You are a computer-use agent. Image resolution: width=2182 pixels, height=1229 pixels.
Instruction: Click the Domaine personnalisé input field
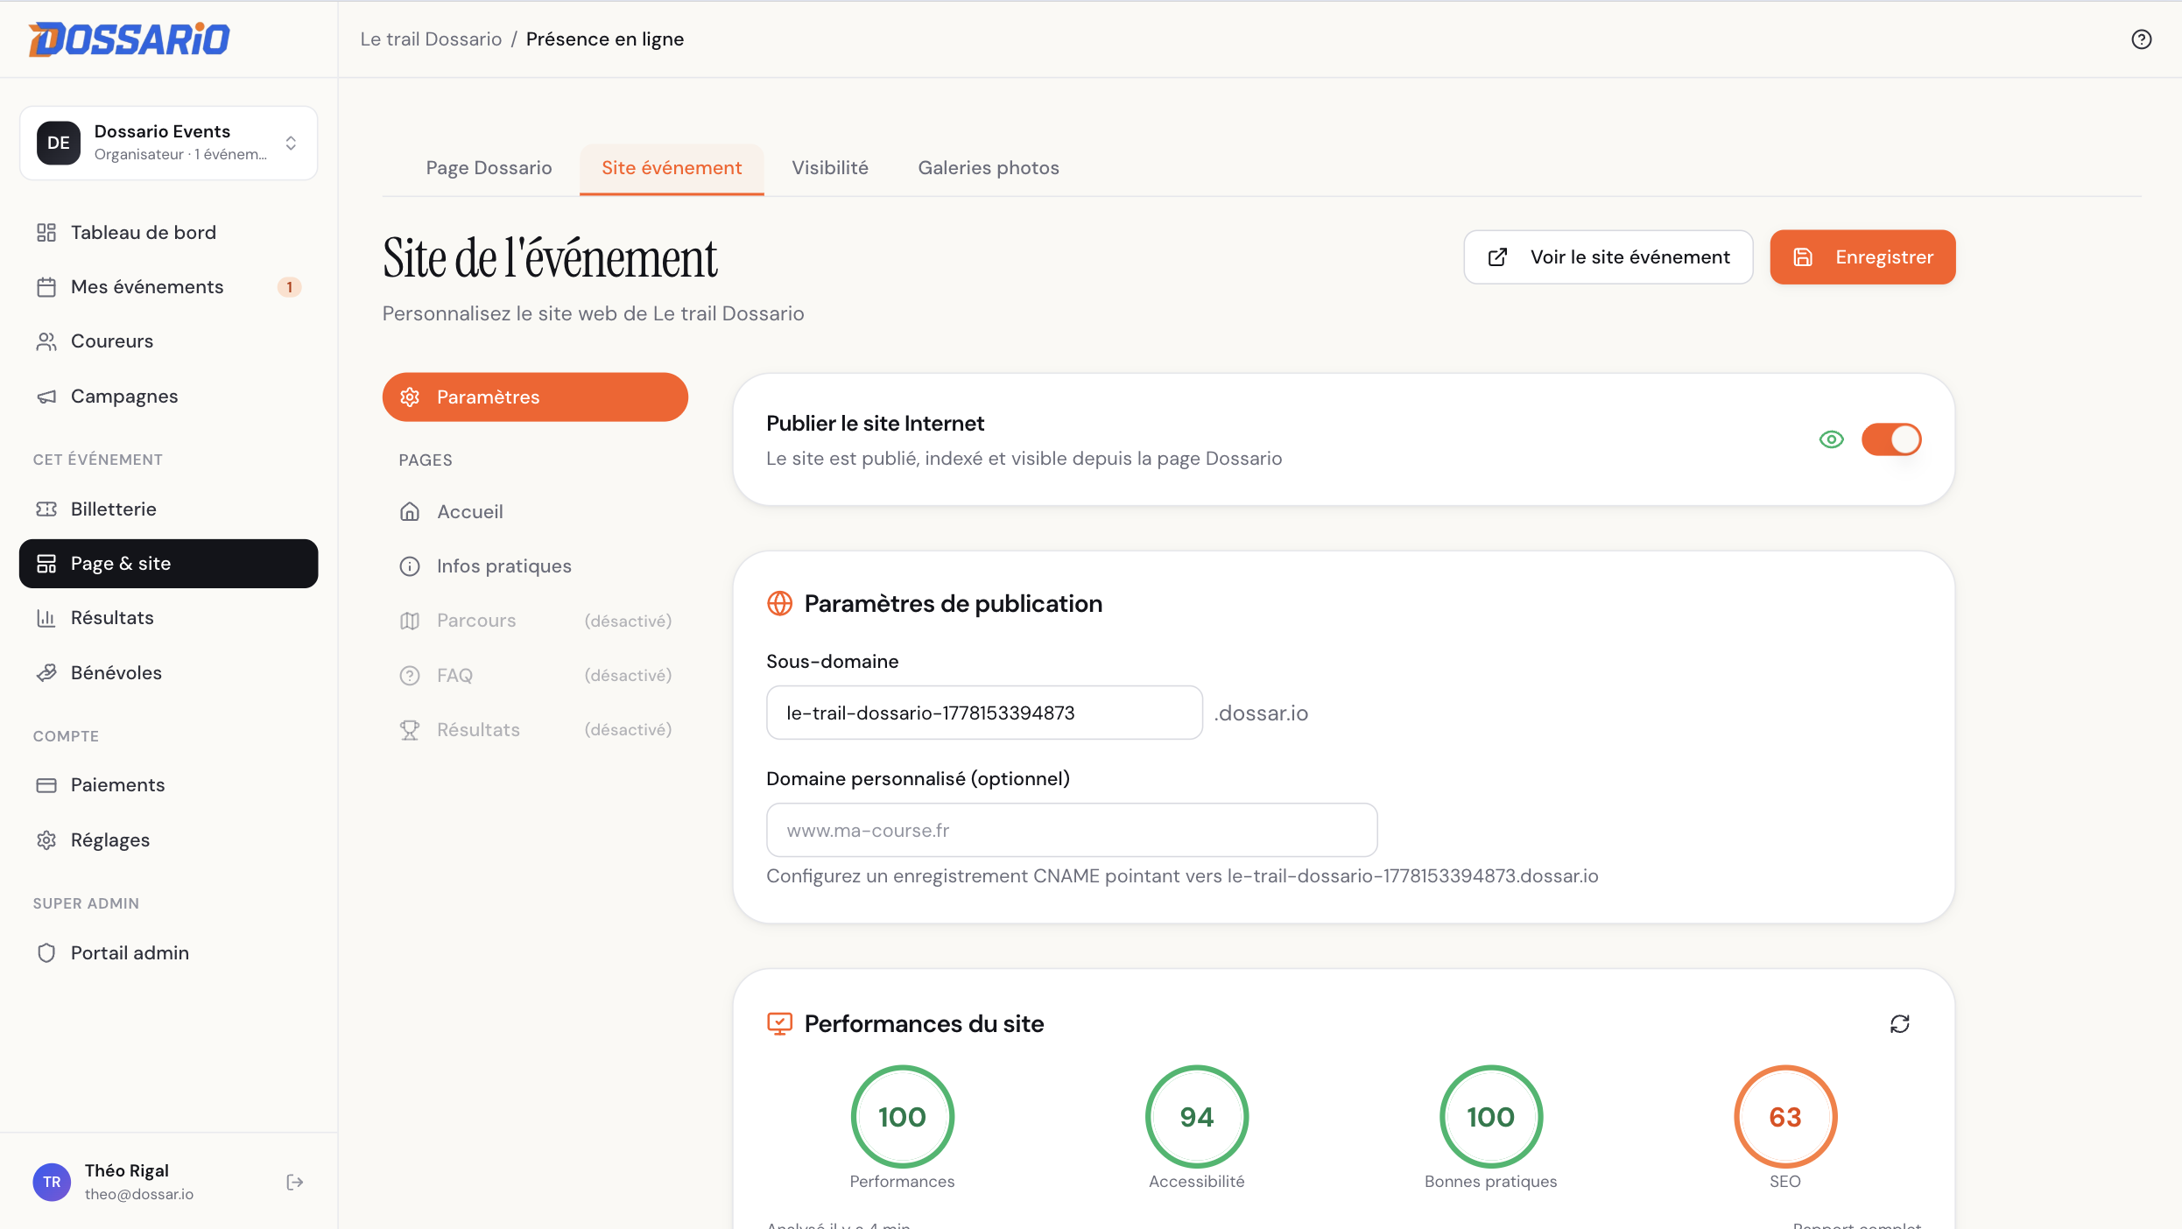[1072, 830]
